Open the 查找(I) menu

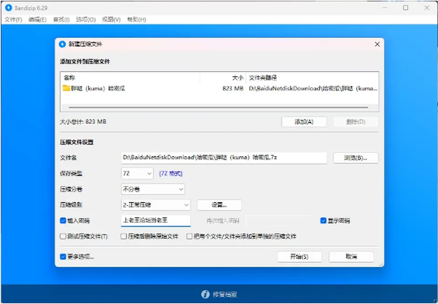61,20
